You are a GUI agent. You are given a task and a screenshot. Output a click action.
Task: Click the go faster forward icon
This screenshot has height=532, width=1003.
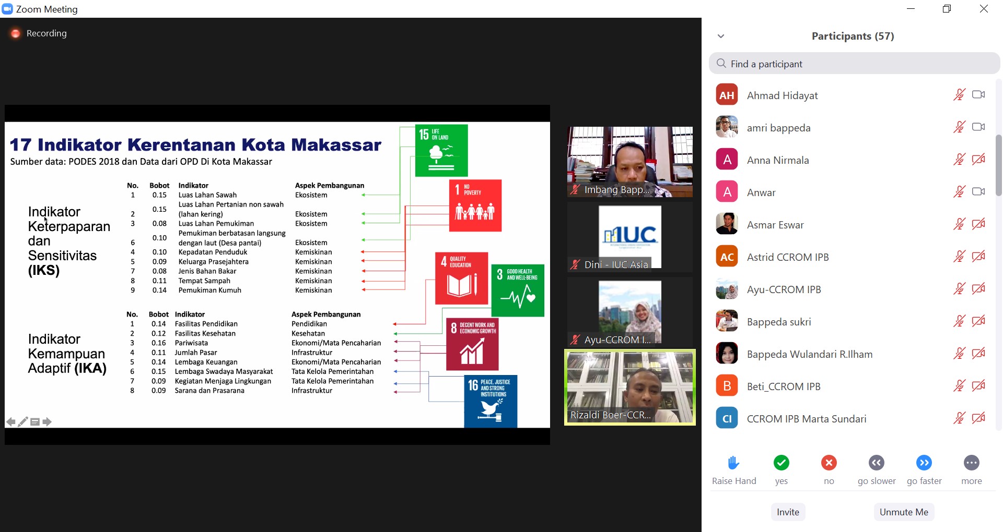click(924, 463)
